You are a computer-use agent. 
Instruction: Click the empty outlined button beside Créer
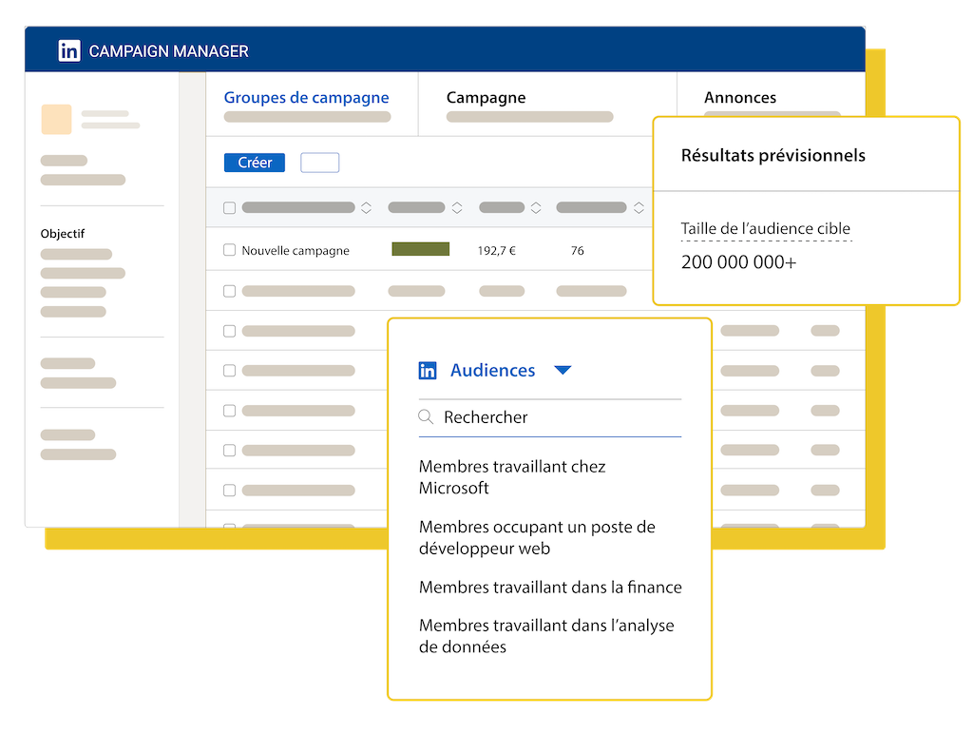(319, 163)
